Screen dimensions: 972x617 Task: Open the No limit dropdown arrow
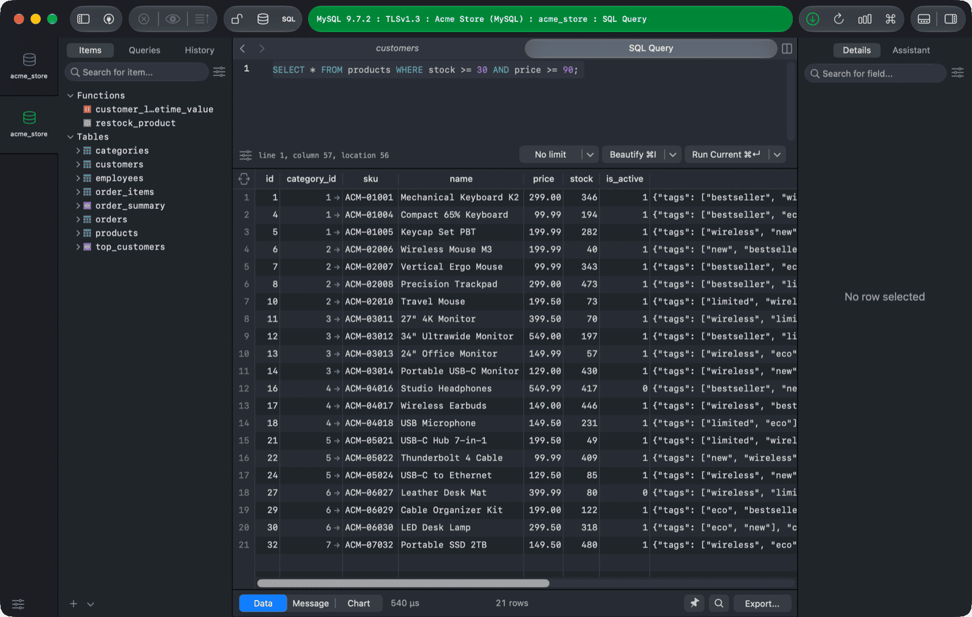(x=590, y=155)
